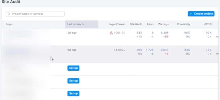Focus the Project name or domain field
This screenshot has width=220, height=100.
(x=35, y=14)
